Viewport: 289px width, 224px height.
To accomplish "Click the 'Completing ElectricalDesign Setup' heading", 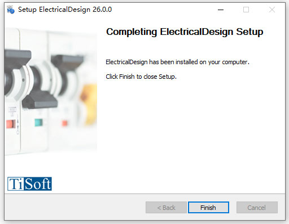I will coord(185,32).
